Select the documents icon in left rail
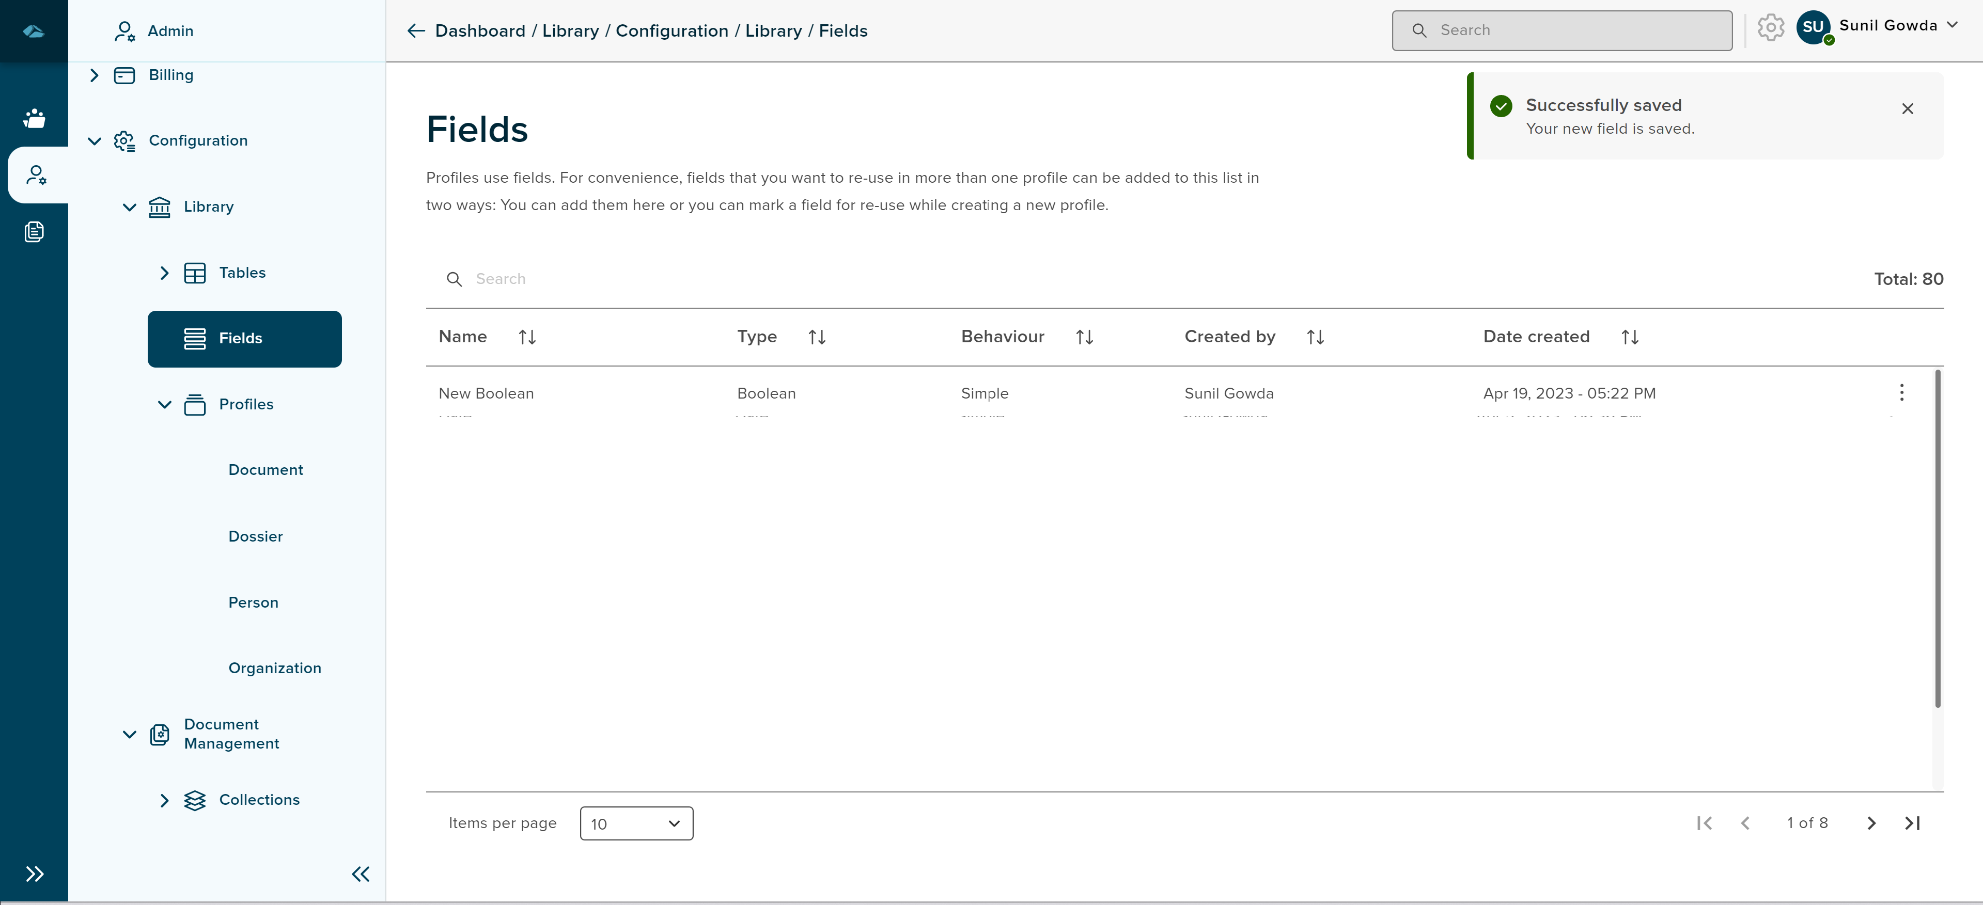1983x905 pixels. click(34, 232)
